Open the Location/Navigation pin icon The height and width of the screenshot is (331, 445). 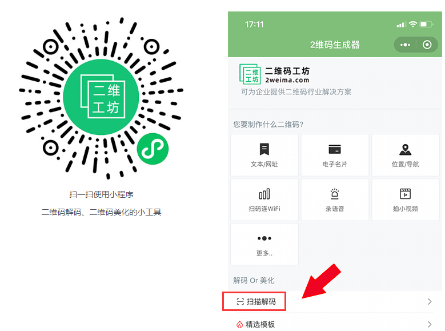[x=406, y=150]
